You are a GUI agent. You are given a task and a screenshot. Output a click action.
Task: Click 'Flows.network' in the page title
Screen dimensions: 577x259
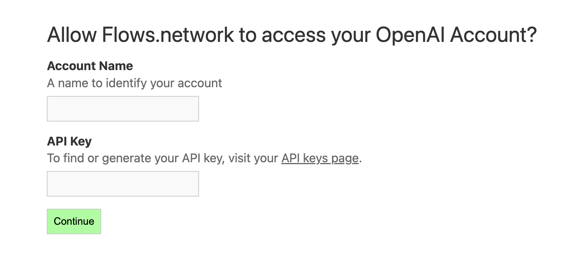point(168,35)
